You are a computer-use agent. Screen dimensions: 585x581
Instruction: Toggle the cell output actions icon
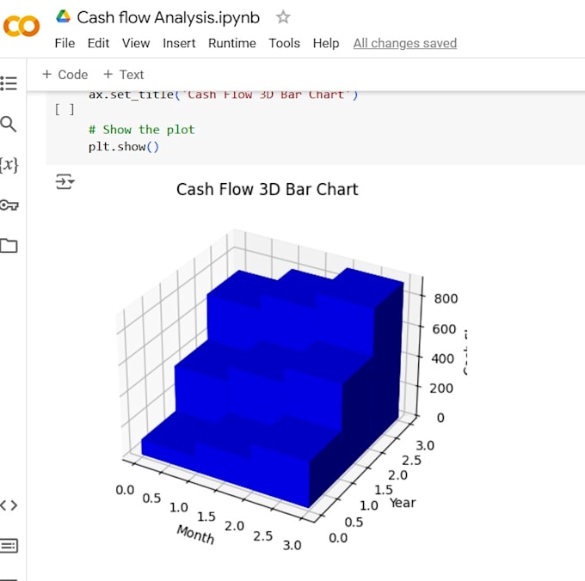(x=65, y=181)
